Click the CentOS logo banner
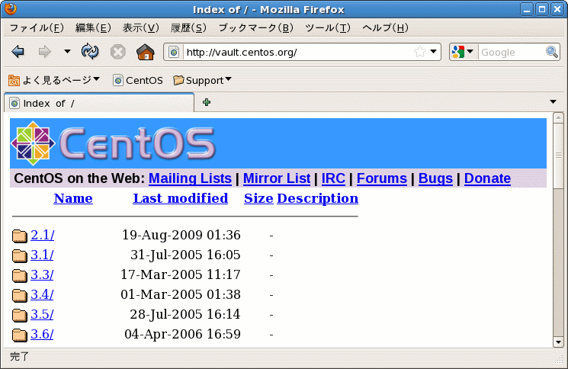Screen dimensions: 568x369 [114, 143]
